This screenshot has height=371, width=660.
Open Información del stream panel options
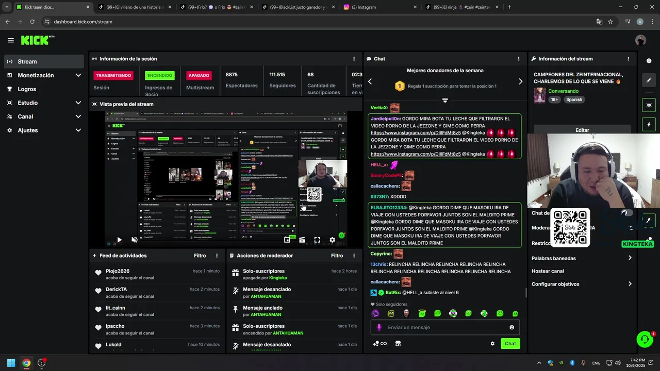pyautogui.click(x=628, y=59)
